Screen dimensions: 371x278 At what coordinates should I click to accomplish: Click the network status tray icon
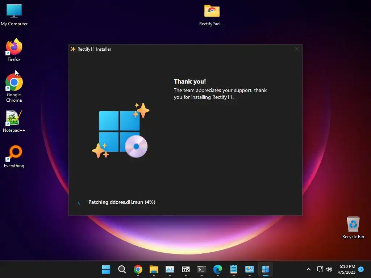coord(320,269)
